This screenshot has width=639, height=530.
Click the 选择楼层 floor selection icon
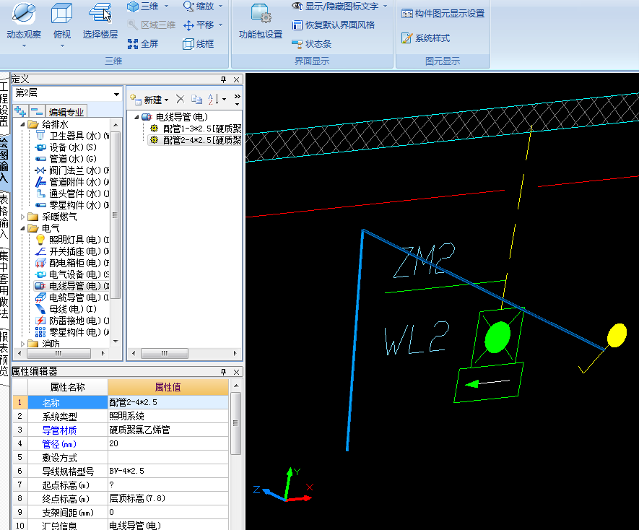click(x=100, y=13)
